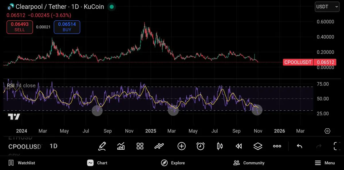This screenshot has width=344, height=170.
Task: Click the green market status dot
Action: point(112,7)
